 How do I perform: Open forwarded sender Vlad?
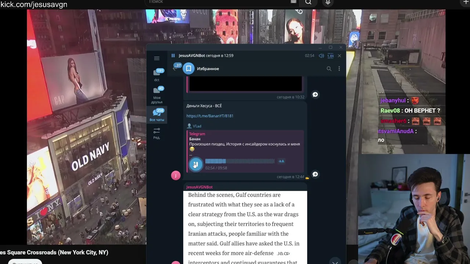(195, 126)
